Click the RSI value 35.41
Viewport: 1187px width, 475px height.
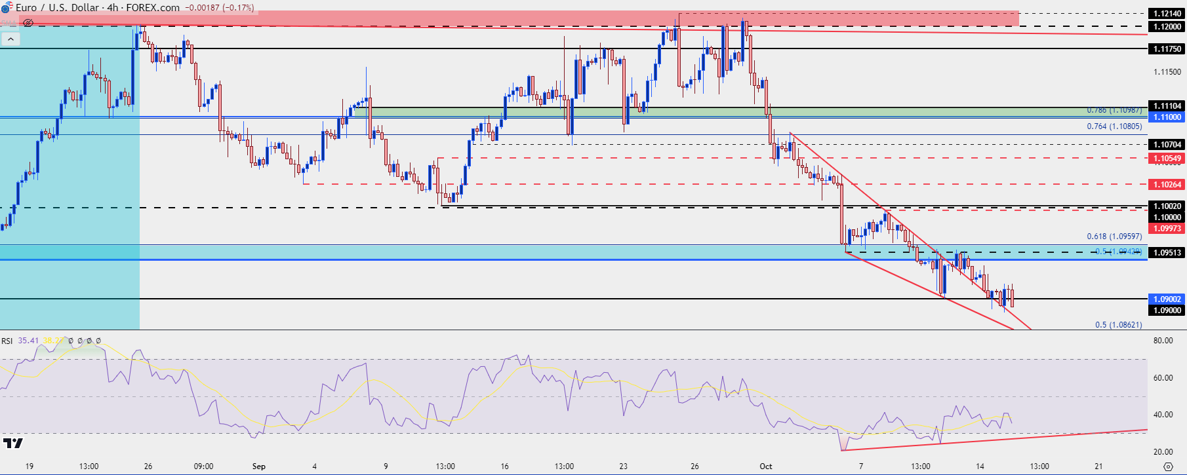pos(28,341)
